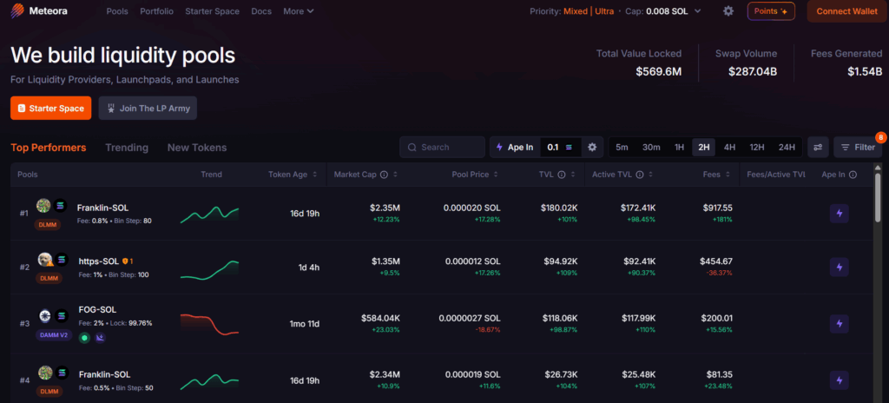Open the Filter dropdown
The width and height of the screenshot is (889, 403).
[858, 148]
